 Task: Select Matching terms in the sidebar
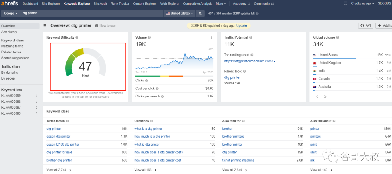pyautogui.click(x=12, y=46)
